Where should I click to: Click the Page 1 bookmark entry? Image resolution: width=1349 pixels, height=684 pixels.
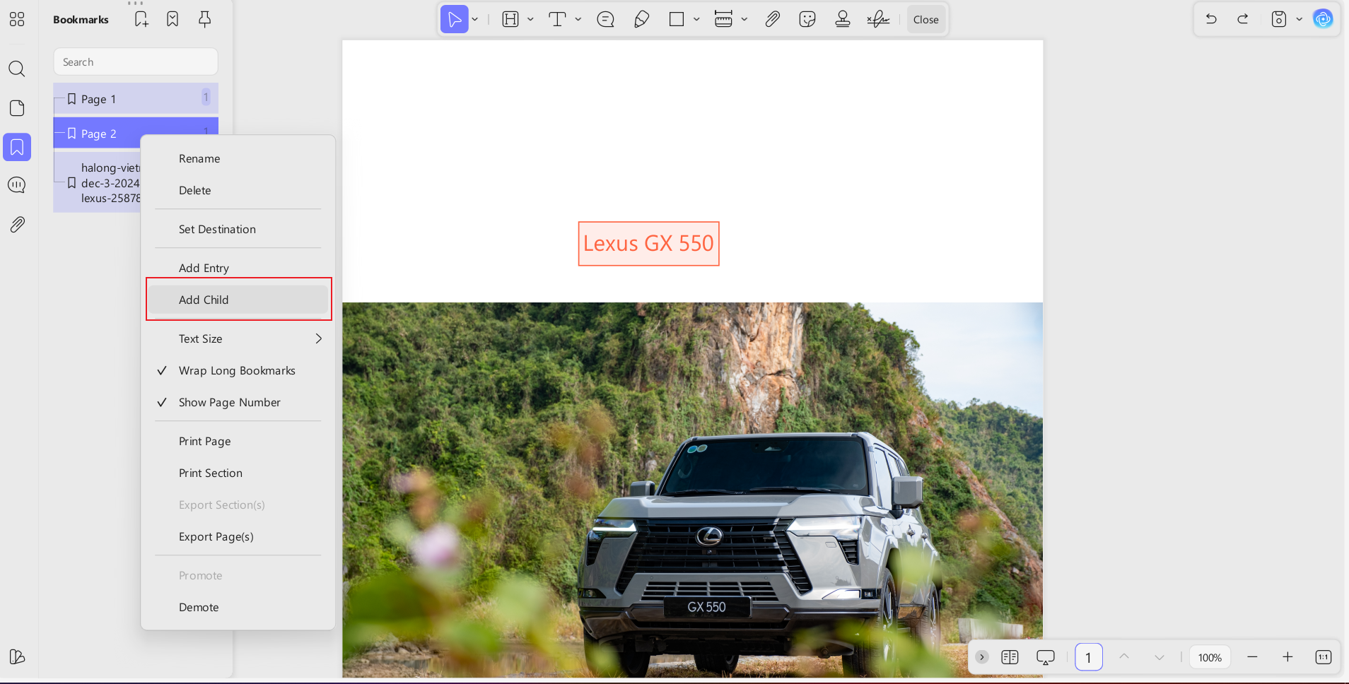[x=98, y=99]
